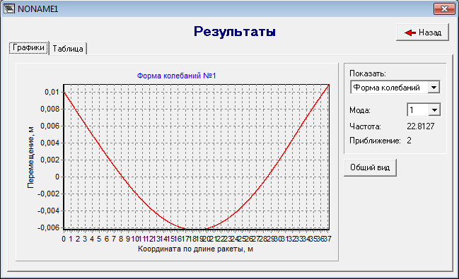Click the y-axis tick -0,002

[49, 194]
